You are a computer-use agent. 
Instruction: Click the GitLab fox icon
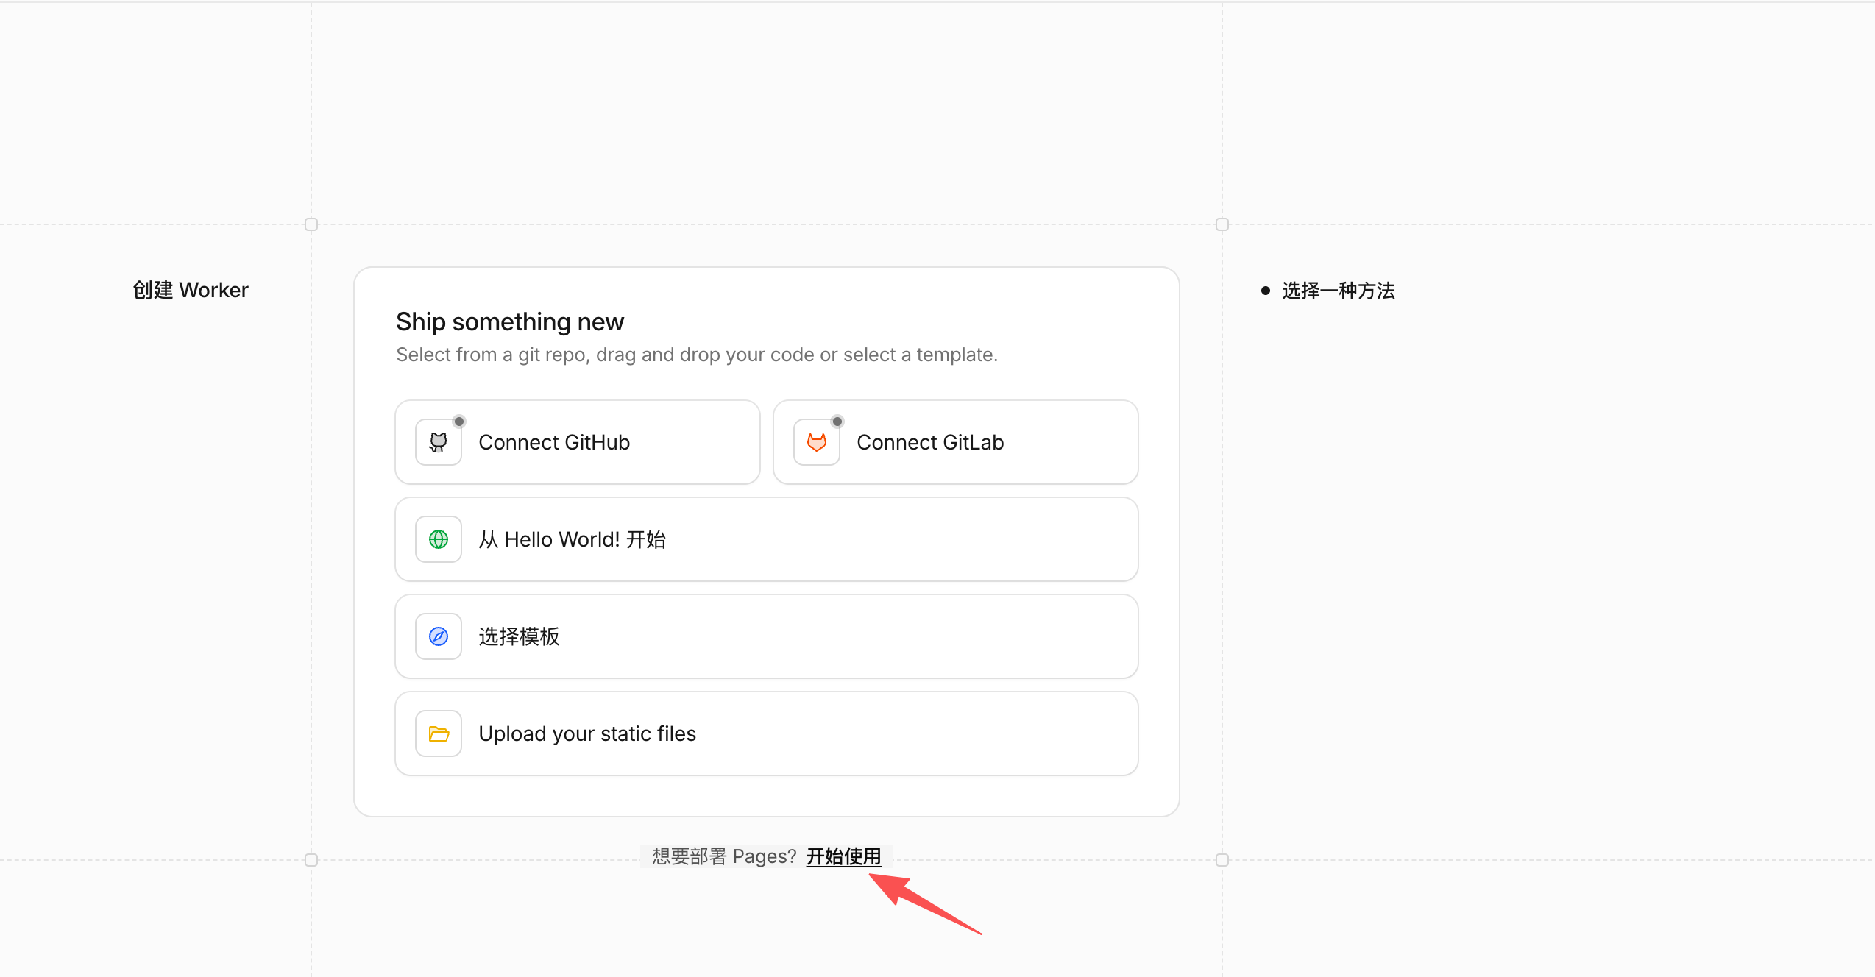pos(817,442)
